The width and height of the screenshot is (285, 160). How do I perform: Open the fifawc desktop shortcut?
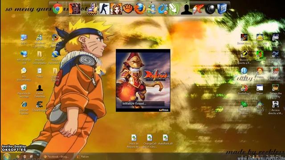tap(260, 89)
